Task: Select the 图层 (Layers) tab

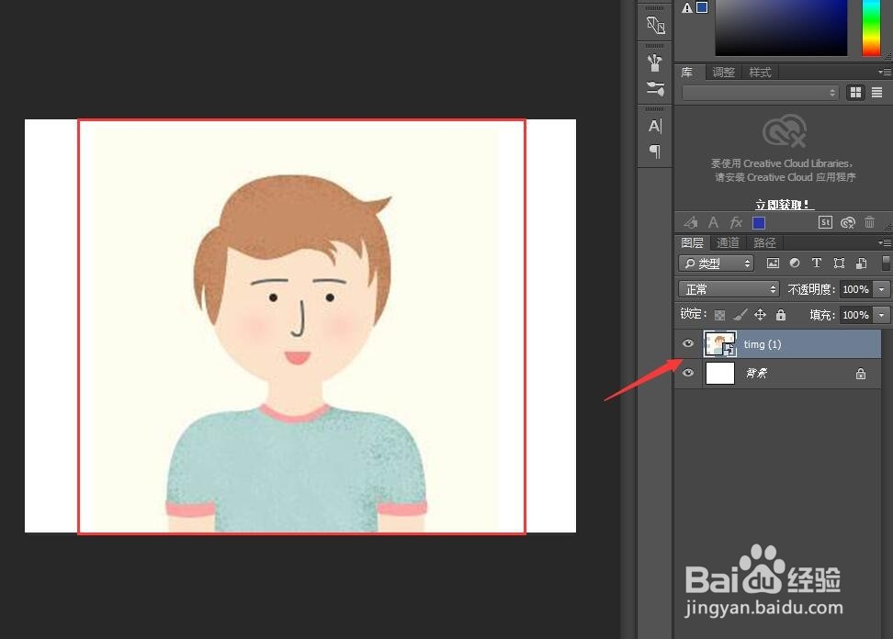Action: click(x=692, y=243)
